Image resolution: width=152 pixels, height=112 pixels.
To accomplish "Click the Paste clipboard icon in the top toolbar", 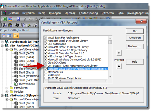I will 37,19.
